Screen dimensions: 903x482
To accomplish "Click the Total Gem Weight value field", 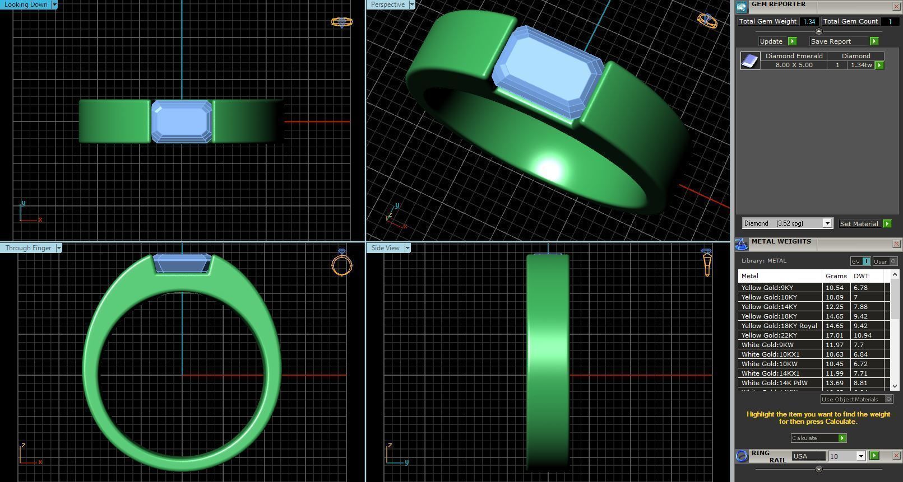I will [x=808, y=21].
